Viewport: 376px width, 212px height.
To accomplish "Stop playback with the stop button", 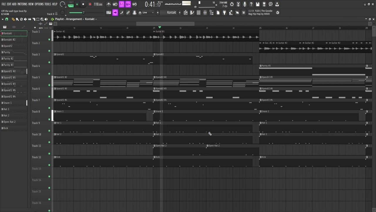I will tap(83, 4).
